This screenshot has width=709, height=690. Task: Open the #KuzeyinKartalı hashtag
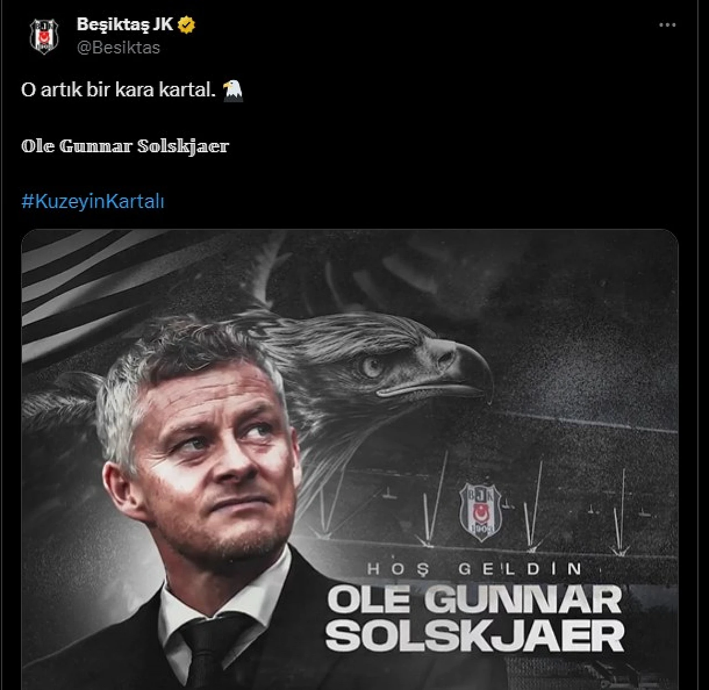[x=93, y=201]
